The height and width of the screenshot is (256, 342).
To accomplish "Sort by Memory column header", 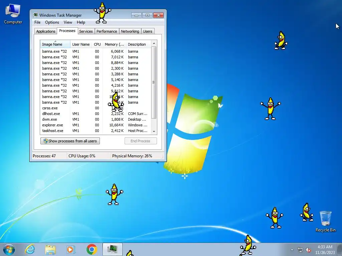I will coord(114,44).
